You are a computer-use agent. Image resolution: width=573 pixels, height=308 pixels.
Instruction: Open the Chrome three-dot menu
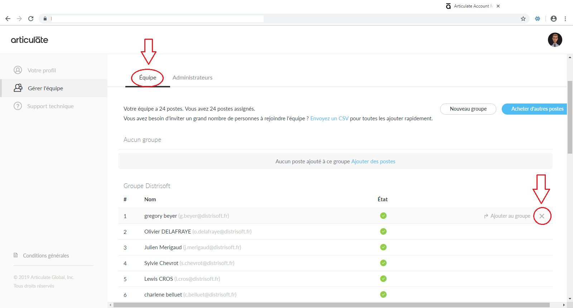[x=565, y=19]
